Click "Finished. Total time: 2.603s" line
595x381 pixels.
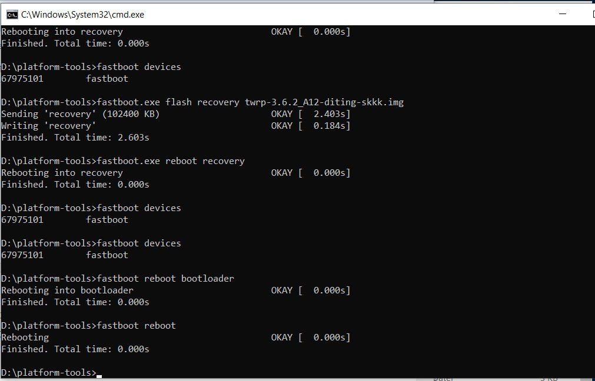pyautogui.click(x=75, y=138)
